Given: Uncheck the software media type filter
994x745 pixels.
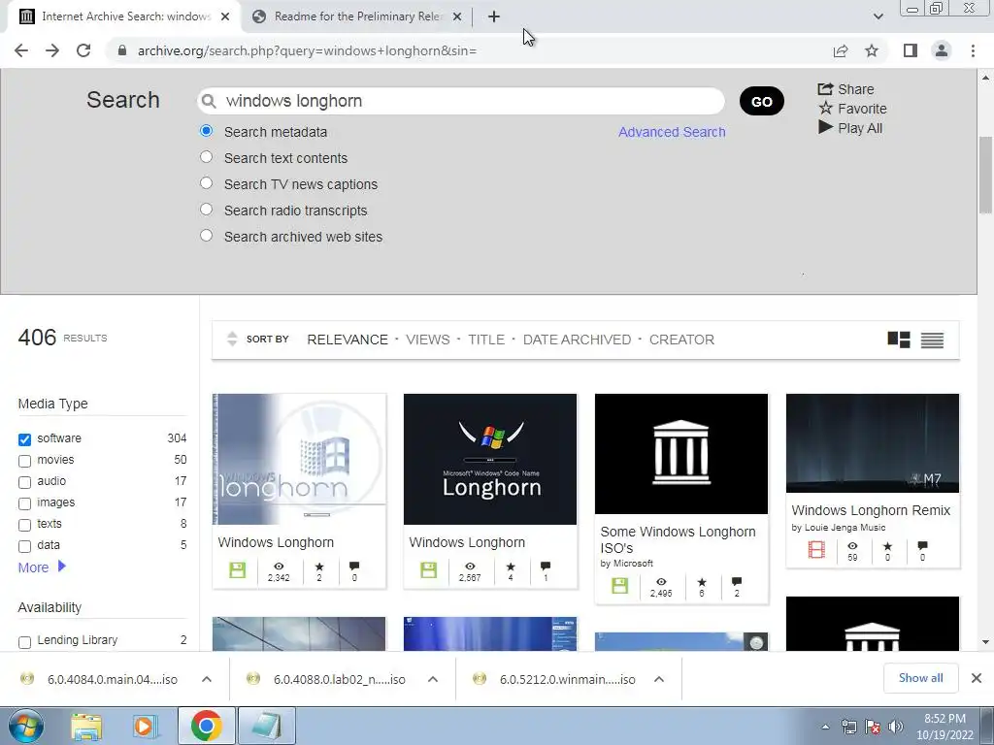Looking at the screenshot, I should pyautogui.click(x=24, y=439).
